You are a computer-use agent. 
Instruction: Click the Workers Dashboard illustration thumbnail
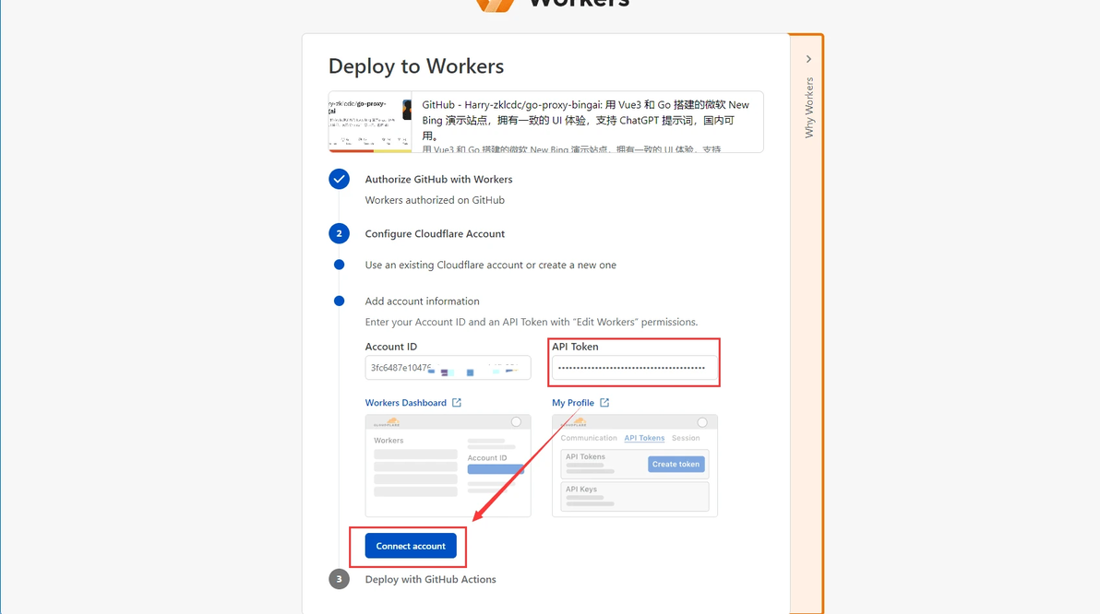tap(448, 466)
